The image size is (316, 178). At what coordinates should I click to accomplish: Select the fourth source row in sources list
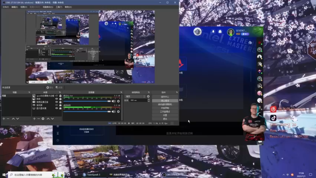(39, 105)
